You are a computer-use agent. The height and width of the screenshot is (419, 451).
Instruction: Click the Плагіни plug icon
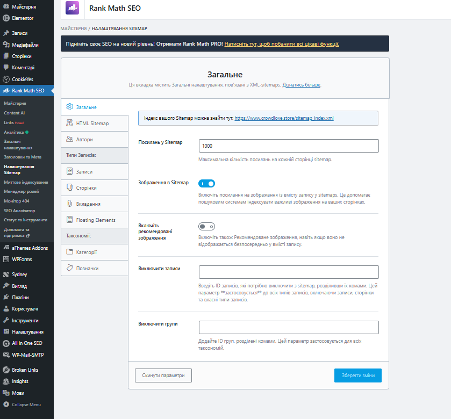coord(6,297)
